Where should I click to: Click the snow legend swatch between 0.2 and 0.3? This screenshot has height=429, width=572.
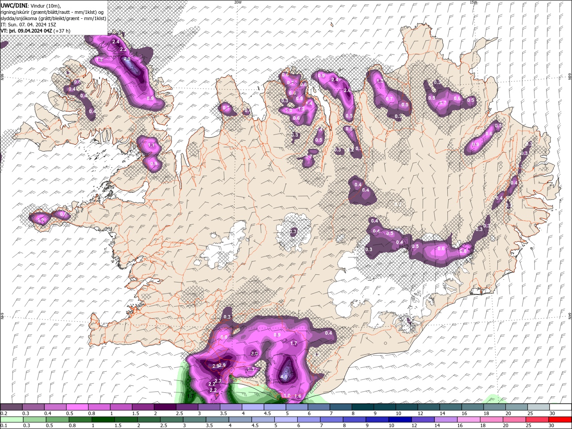[x=11, y=407]
